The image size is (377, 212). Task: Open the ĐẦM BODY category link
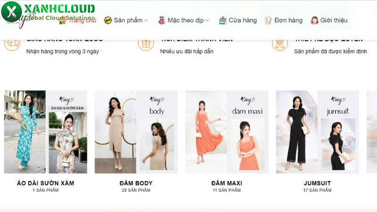tap(136, 183)
